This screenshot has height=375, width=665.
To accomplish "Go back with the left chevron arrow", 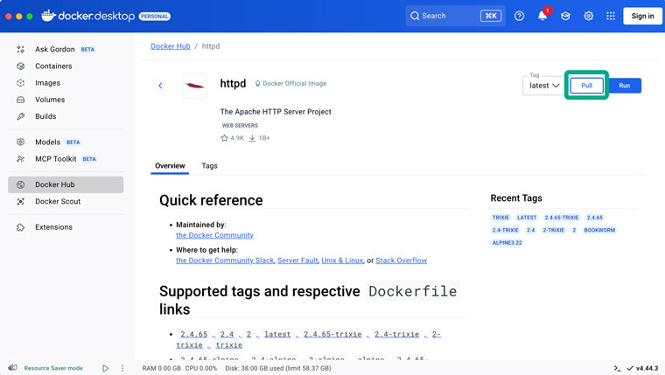I will 160,86.
